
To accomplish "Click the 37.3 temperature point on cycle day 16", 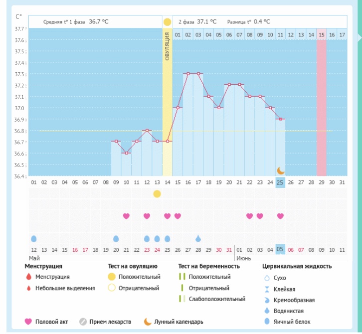I will point(188,74).
